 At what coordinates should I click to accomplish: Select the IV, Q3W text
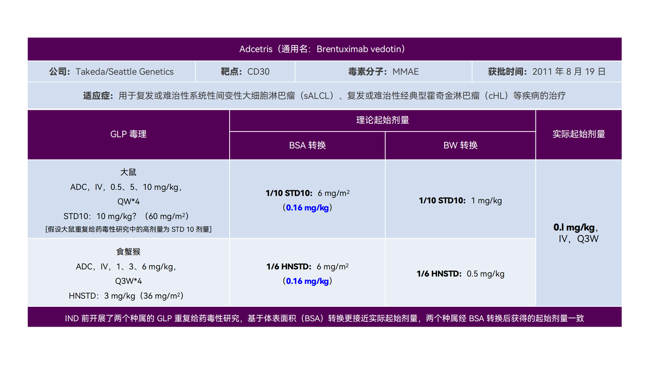coord(579,239)
